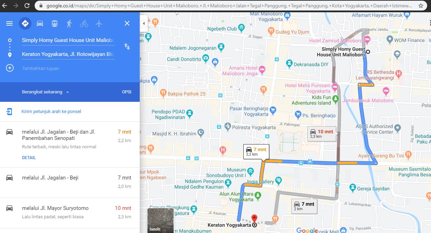Select the route melalui Jl. Mayor Suryotomo
Image resolution: width=431 pixels, height=233 pixels.
[70, 213]
